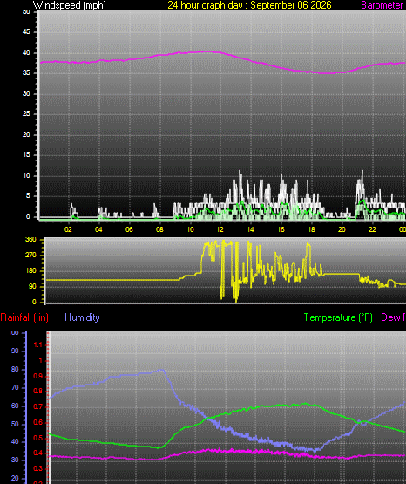Click the '180' wind direction axis value

30,270
